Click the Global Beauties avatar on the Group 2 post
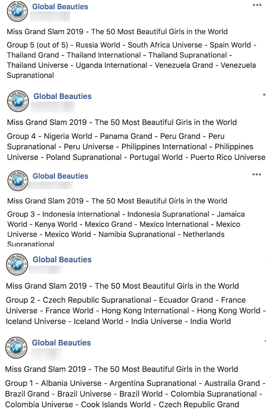The height and width of the screenshot is (412, 267). point(17,264)
